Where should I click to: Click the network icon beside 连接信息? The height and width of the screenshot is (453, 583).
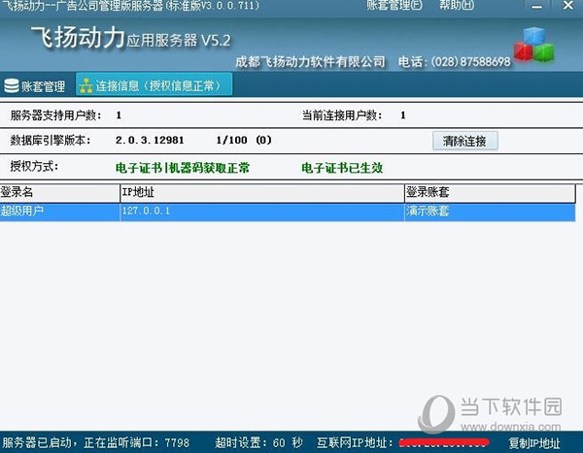[x=86, y=86]
